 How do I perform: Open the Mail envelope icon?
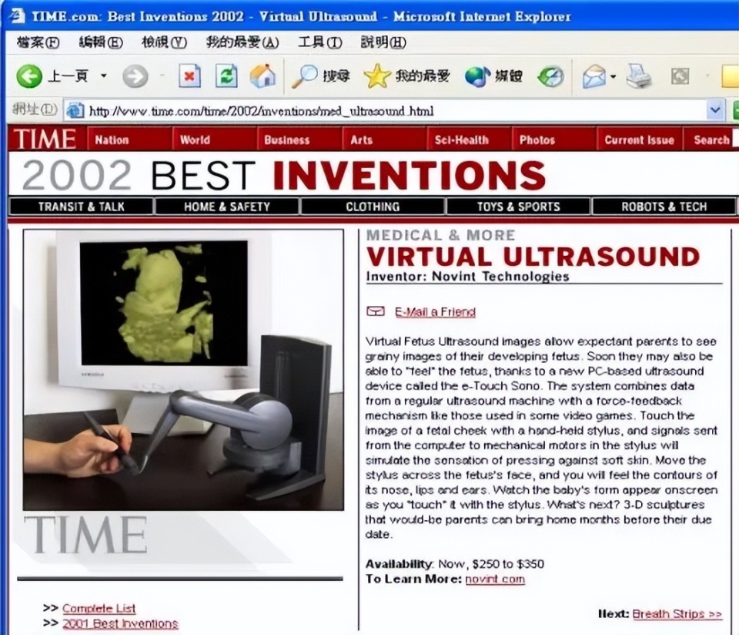pyautogui.click(x=594, y=76)
